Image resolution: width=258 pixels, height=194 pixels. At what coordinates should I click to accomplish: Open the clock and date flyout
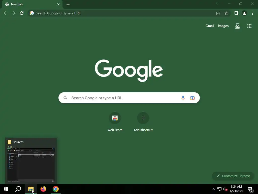236,189
